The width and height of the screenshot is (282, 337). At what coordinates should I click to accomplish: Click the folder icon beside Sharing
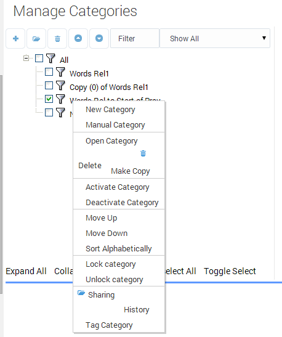[81, 293]
